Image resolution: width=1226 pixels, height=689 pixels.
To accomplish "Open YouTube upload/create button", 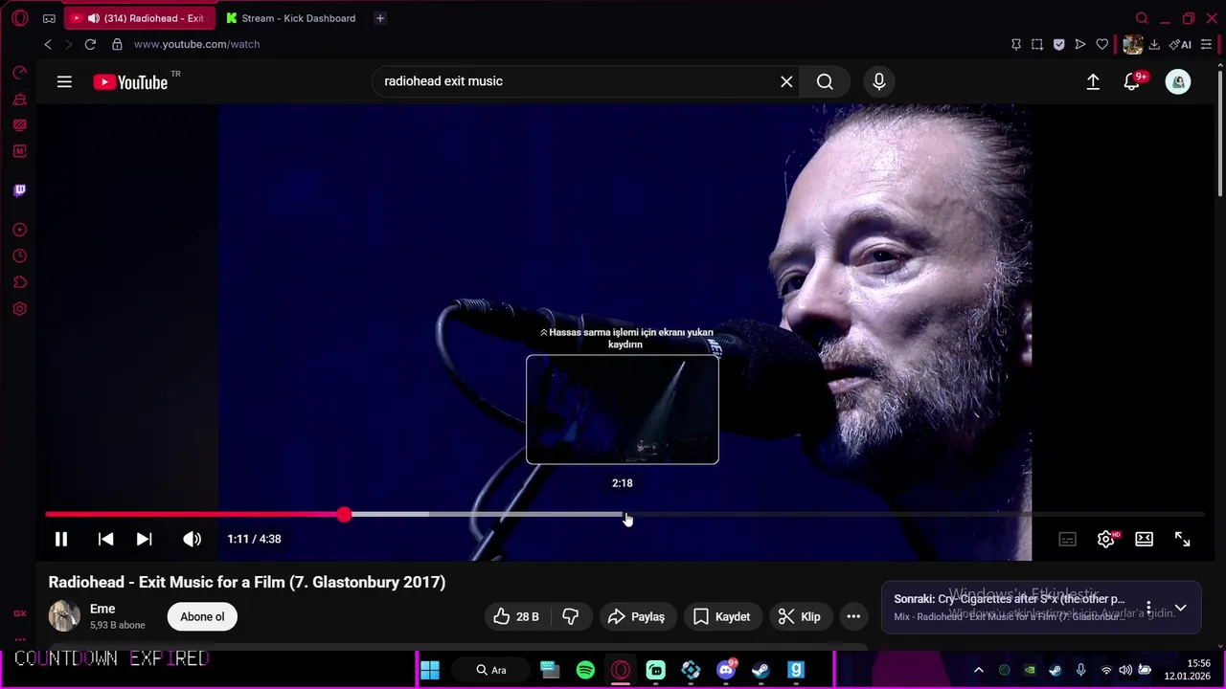I will click(1093, 82).
